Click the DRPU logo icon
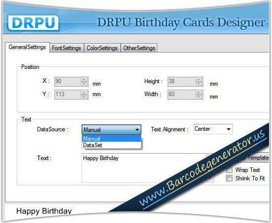Image resolution: width=272 pixels, height=223 pixels. click(x=33, y=23)
